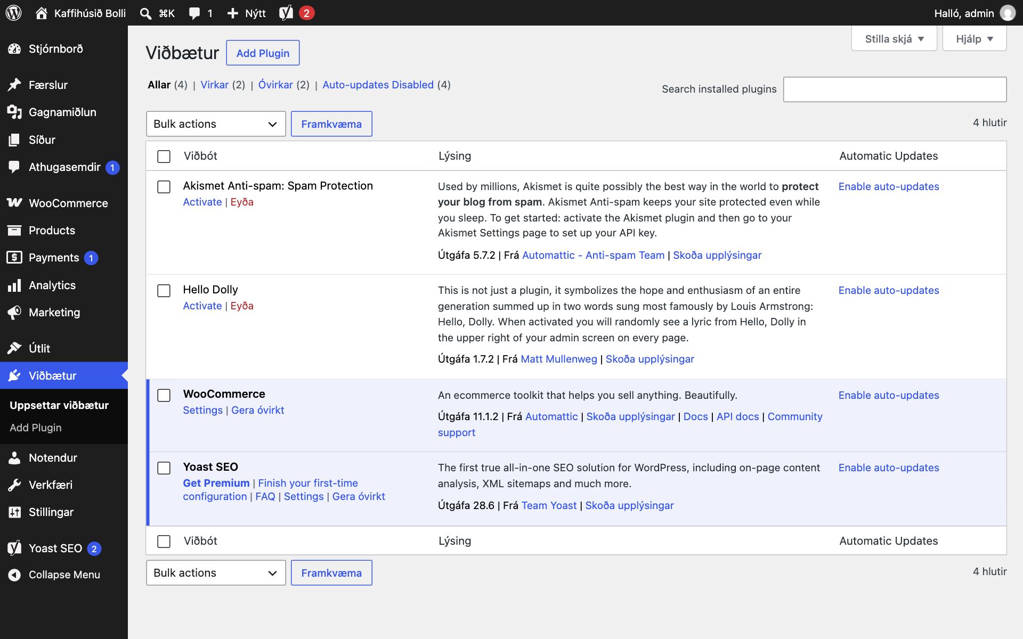This screenshot has width=1023, height=639.
Task: Filter plugins by Virkar
Action: pos(214,85)
